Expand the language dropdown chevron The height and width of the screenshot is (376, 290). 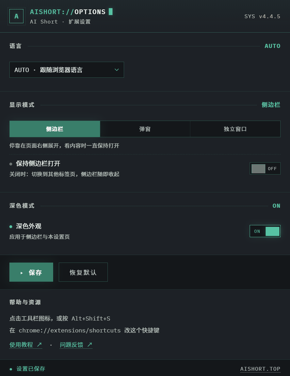click(x=117, y=70)
